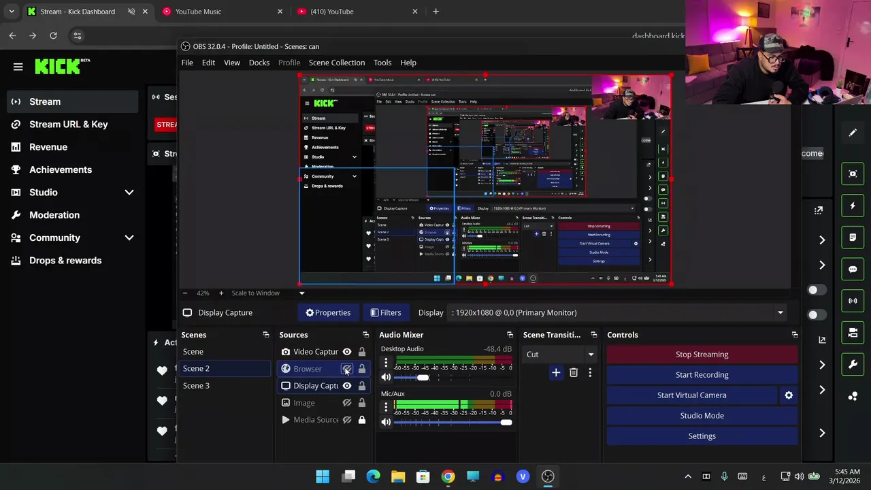Undock the Audio Mixer panel
Viewport: 871px width, 490px height.
coord(510,335)
